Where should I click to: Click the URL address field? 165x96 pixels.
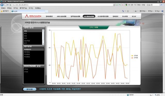(61, 5)
